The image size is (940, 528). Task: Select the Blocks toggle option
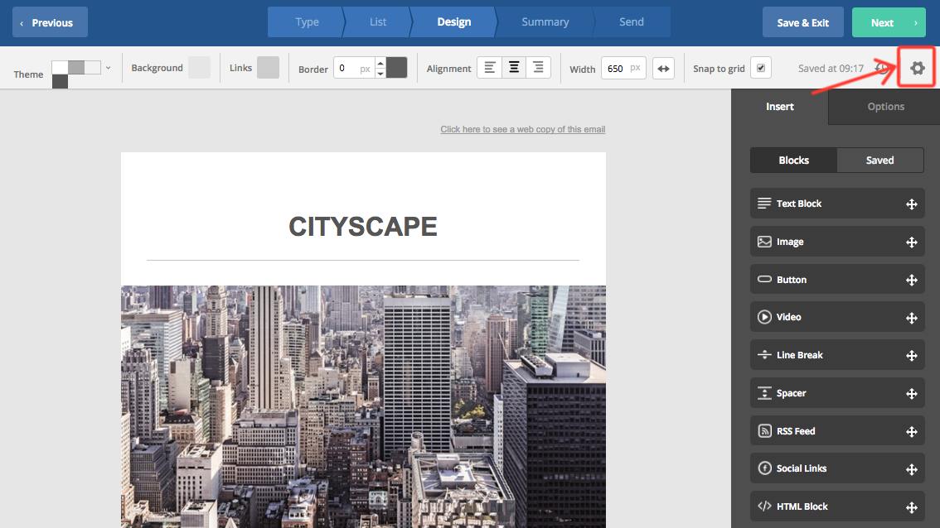click(x=793, y=161)
